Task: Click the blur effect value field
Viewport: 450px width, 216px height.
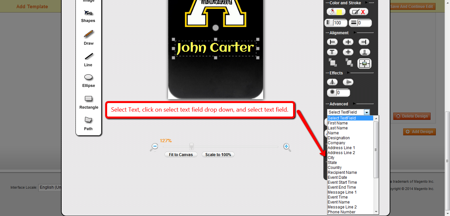Action: 343,93
